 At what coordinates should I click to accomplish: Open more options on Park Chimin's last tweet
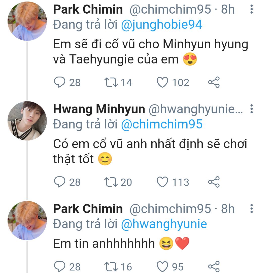click(x=251, y=209)
